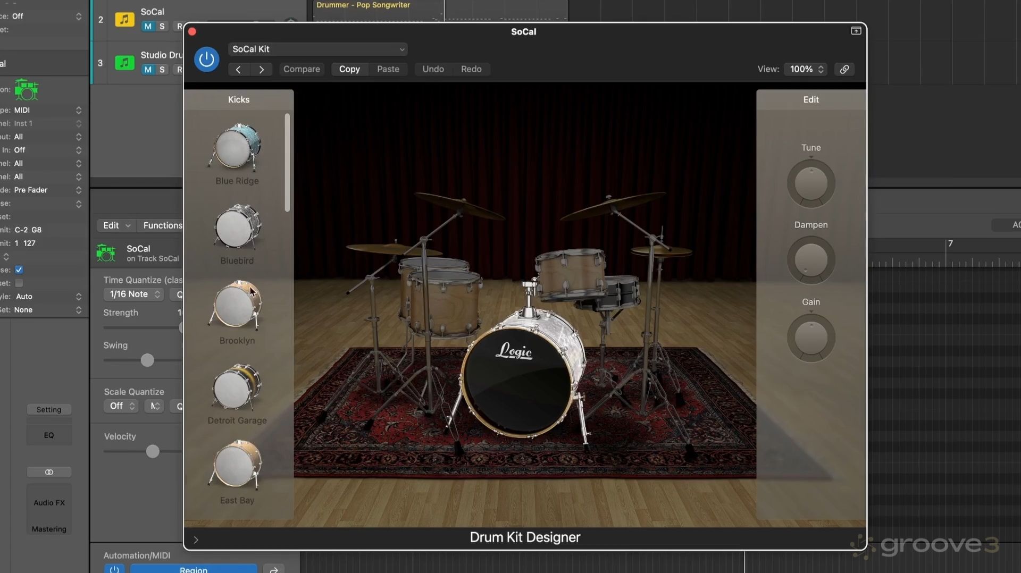Open the piano roll Functions menu

[162, 225]
